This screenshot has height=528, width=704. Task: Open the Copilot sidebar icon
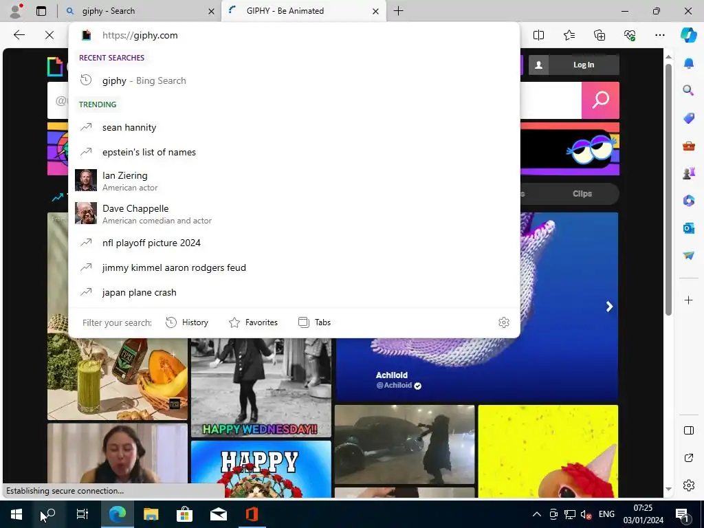[688, 35]
